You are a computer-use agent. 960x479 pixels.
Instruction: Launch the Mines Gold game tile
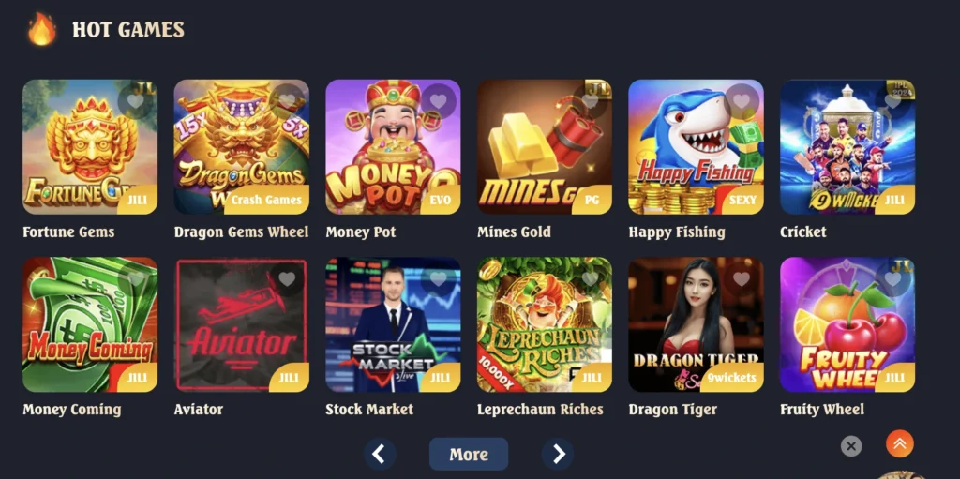[x=545, y=147]
